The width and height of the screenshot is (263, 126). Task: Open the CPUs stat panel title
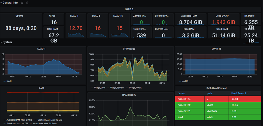point(52,16)
